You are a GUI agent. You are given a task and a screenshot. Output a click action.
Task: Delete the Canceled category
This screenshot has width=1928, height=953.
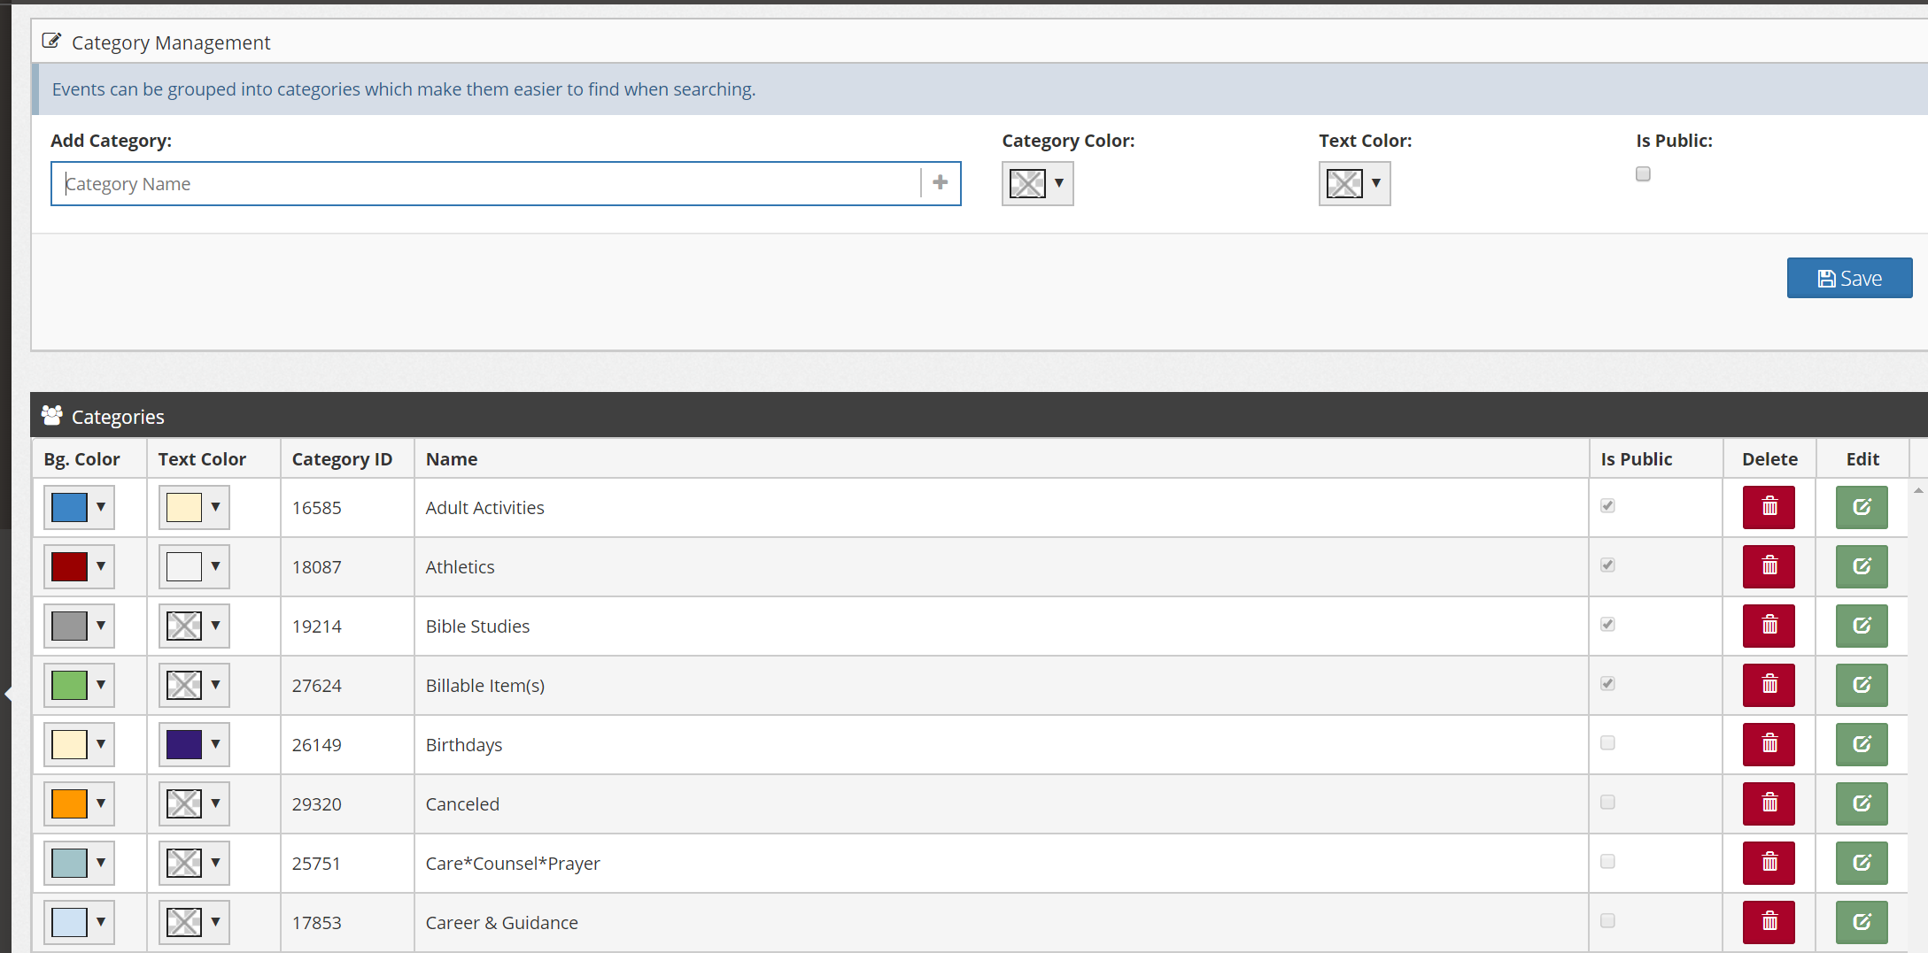click(1769, 803)
